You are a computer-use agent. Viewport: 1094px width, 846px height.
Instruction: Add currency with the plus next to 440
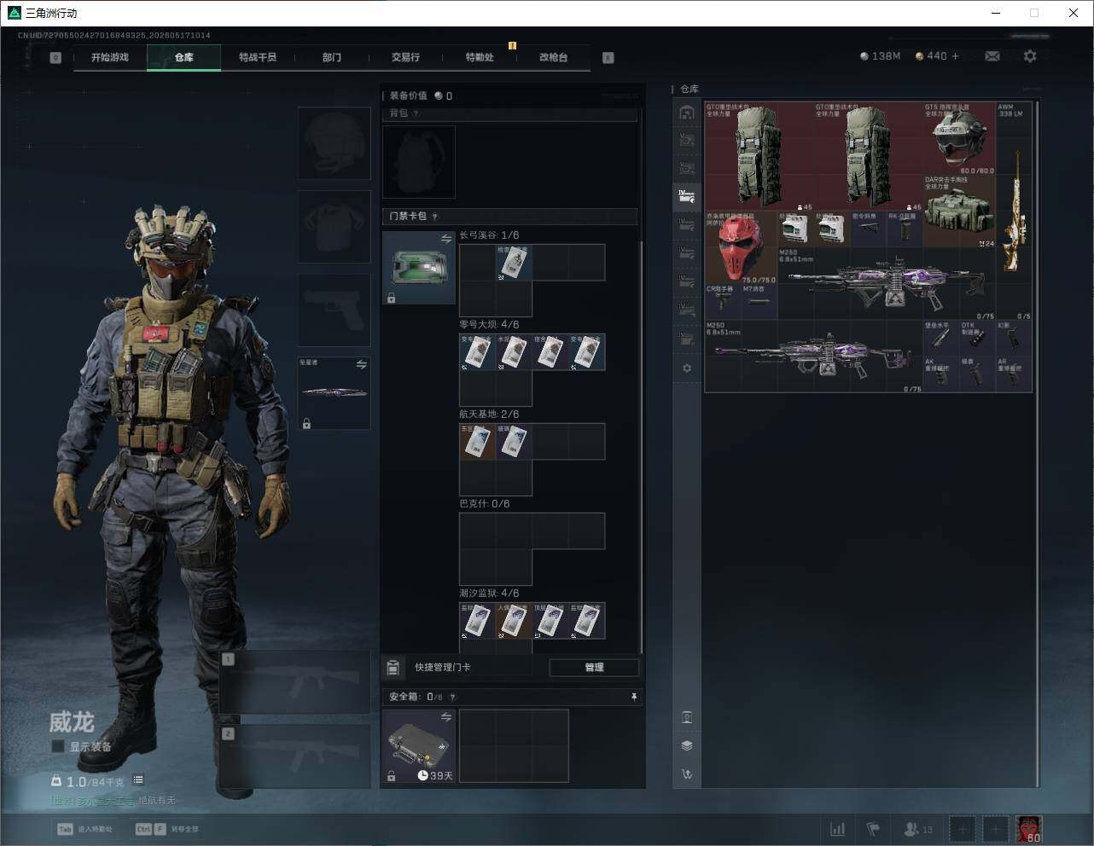(955, 56)
